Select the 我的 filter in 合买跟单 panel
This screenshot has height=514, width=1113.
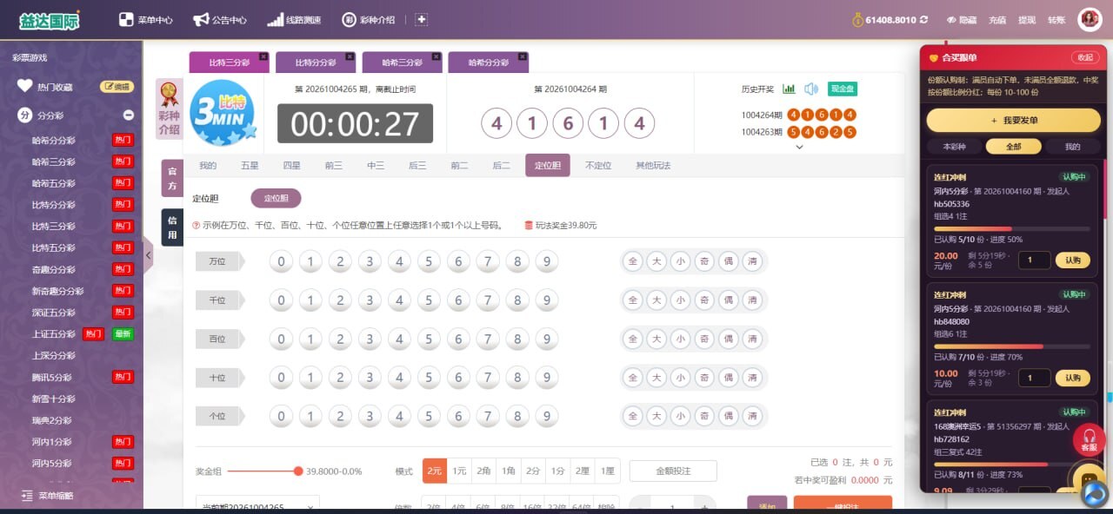[x=1072, y=147]
